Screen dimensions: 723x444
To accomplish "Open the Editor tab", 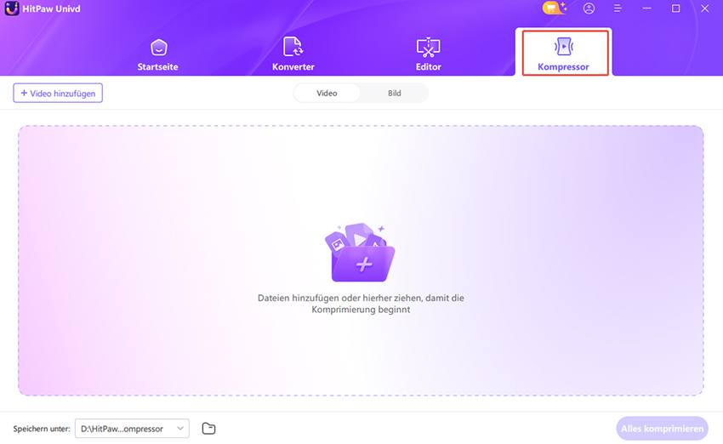I will (x=429, y=54).
